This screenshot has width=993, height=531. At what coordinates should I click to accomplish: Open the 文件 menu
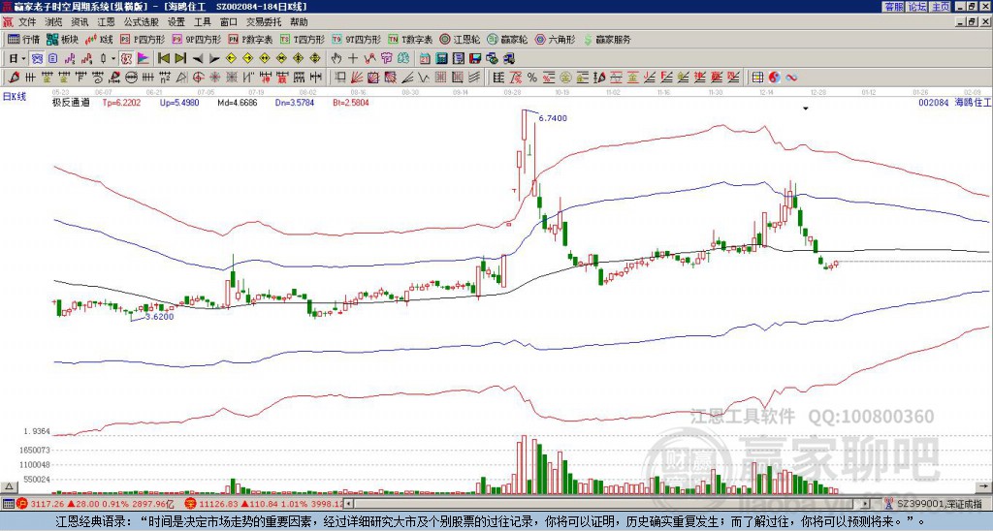[26, 22]
